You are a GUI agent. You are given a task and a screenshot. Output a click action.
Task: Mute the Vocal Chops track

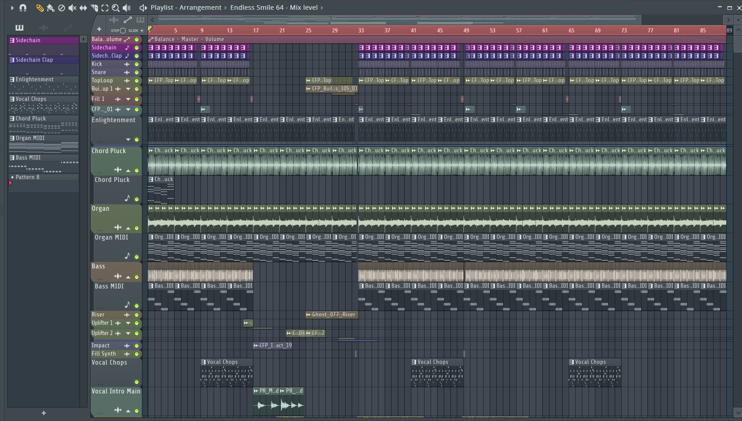click(x=137, y=382)
